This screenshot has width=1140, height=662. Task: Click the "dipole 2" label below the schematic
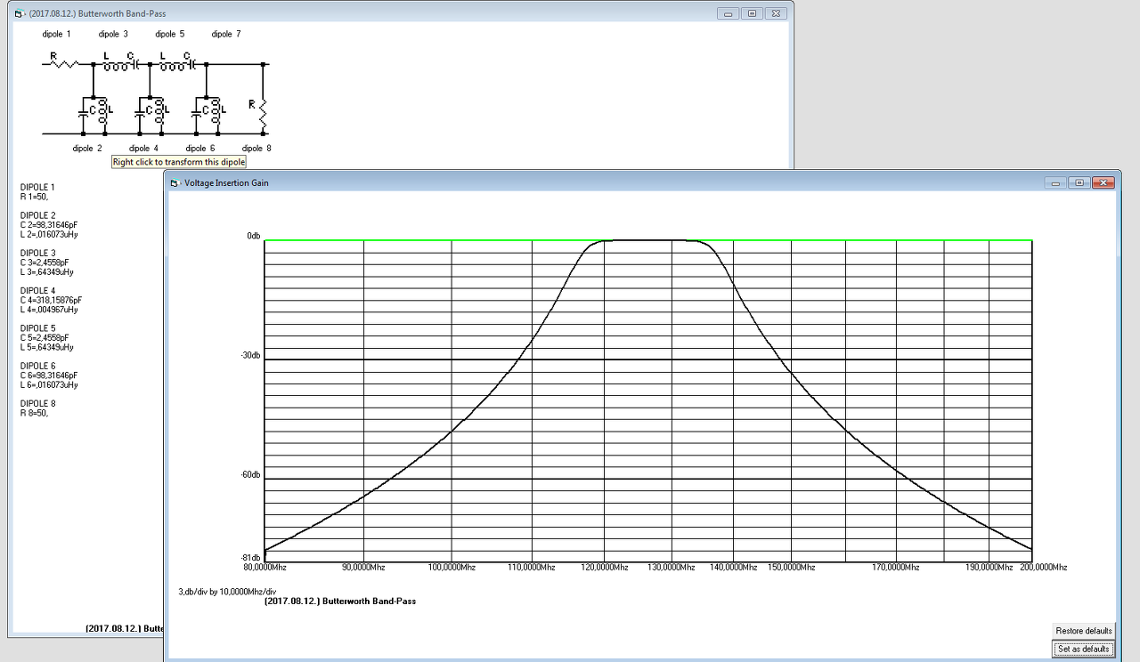click(87, 149)
